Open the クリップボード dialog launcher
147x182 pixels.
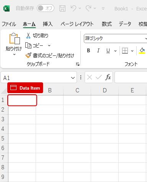78,64
